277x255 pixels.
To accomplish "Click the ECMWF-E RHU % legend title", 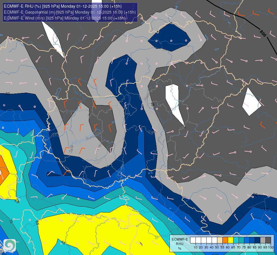I will 180,244.
